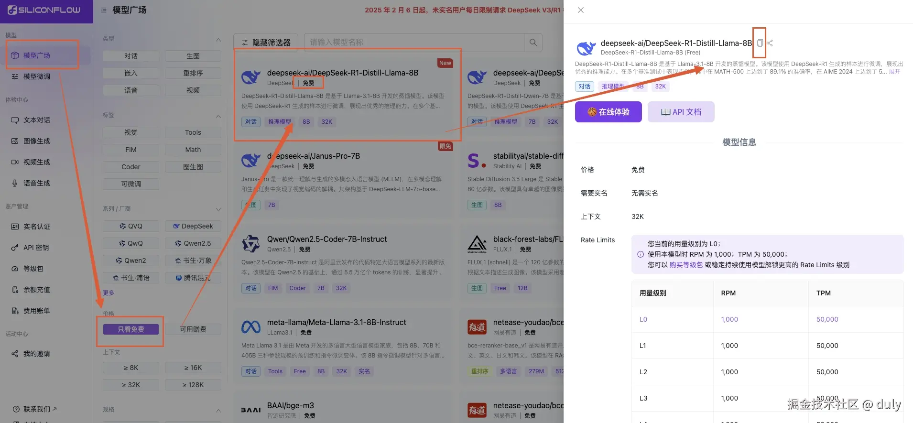Toggle the 对话 type filter
The width and height of the screenshot is (913, 423).
[131, 56]
